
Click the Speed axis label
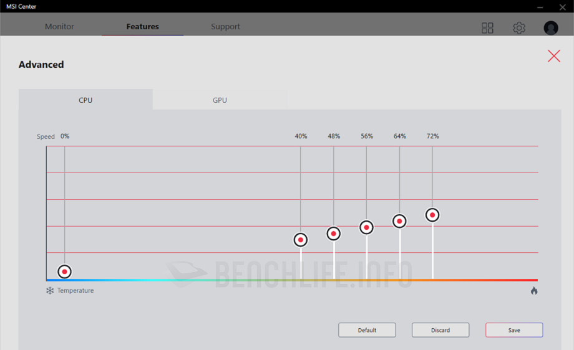(x=46, y=136)
